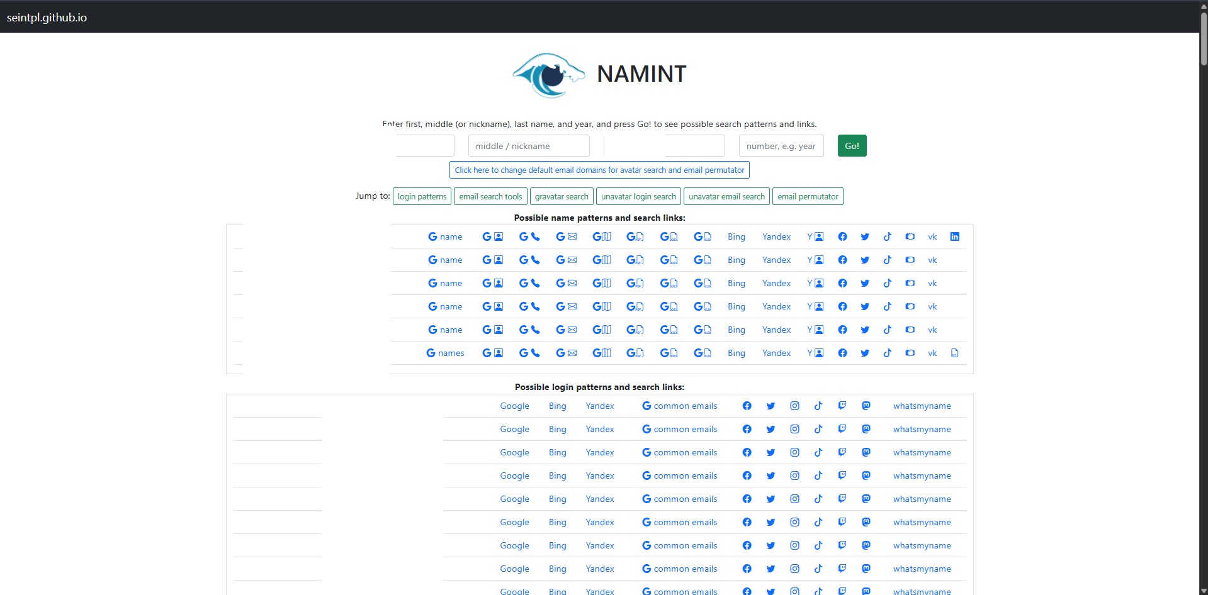
Task: Click TikTok icon in the names row
Action: [x=888, y=353]
